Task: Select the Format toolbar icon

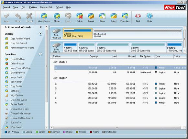Action: click(91, 16)
